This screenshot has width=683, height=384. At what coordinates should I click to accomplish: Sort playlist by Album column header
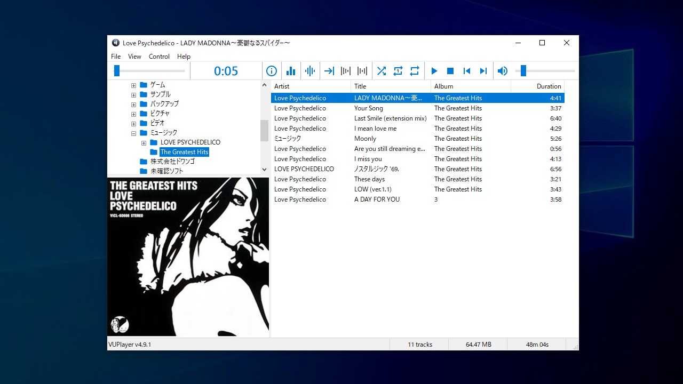(471, 86)
